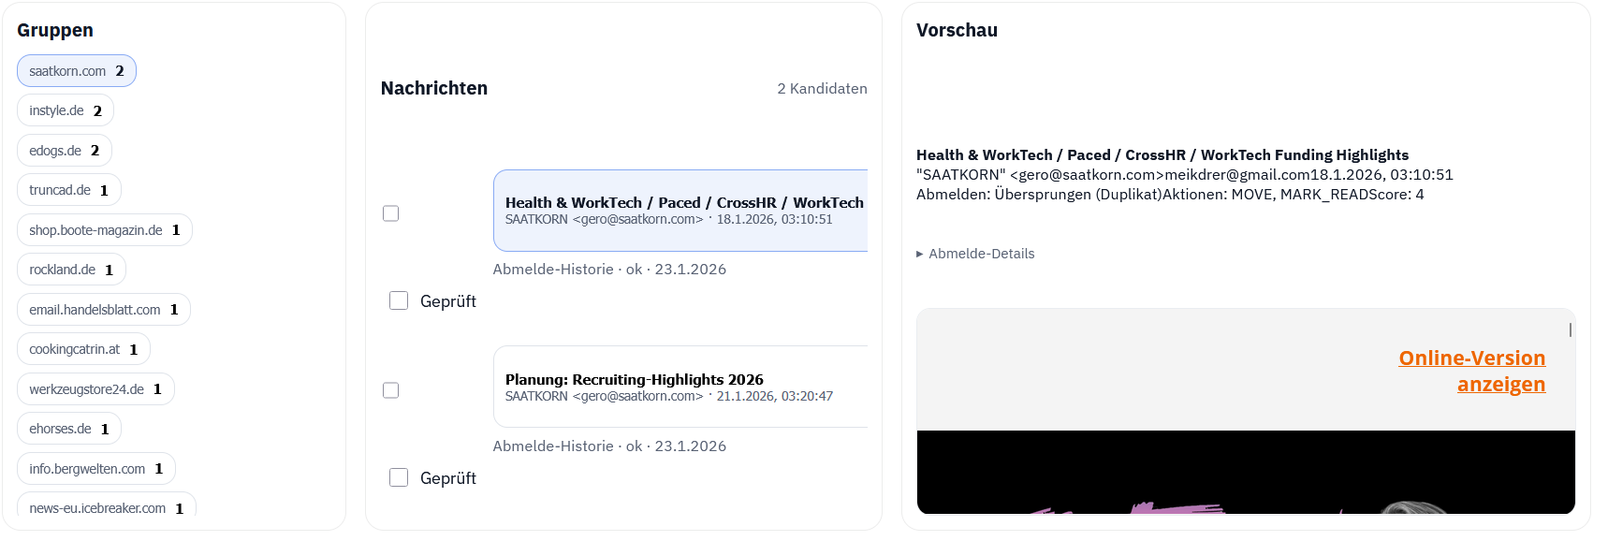Open the shop.boote-magazin.de group
The image size is (1608, 541).
click(104, 230)
